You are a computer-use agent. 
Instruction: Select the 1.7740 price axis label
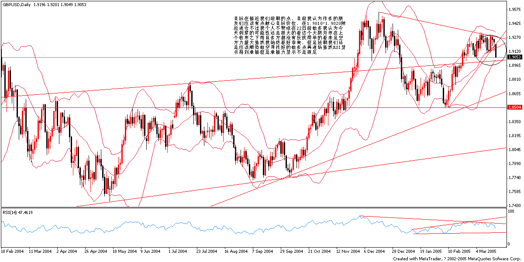pos(515,177)
